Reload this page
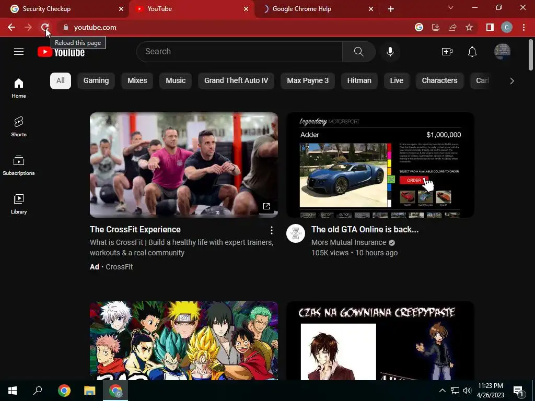This screenshot has width=535, height=401. point(45,27)
